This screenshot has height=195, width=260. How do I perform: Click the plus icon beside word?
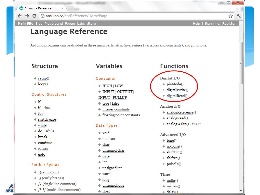click(x=99, y=174)
